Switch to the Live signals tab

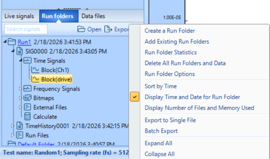19,16
